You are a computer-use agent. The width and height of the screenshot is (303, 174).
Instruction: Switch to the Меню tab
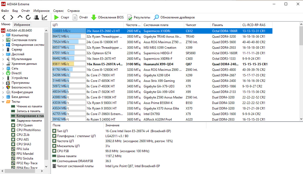(6, 24)
